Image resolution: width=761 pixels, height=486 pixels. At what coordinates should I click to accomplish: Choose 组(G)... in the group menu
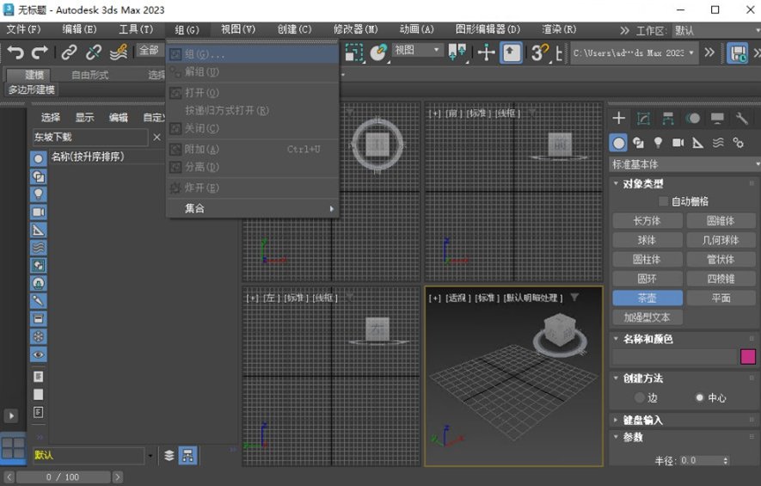(253, 54)
